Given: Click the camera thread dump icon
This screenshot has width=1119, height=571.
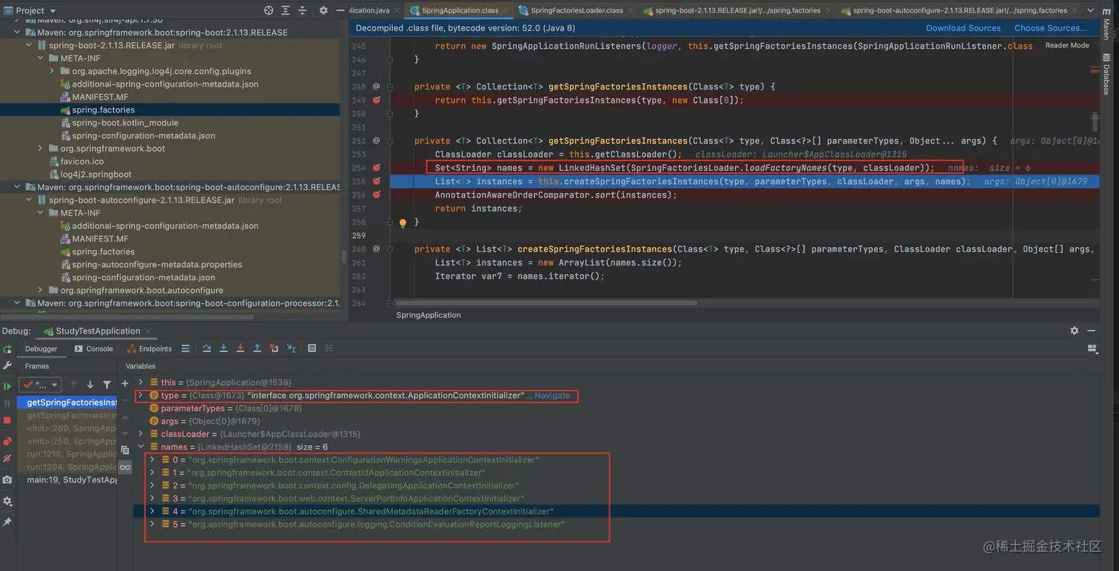Looking at the screenshot, I should click(x=7, y=479).
